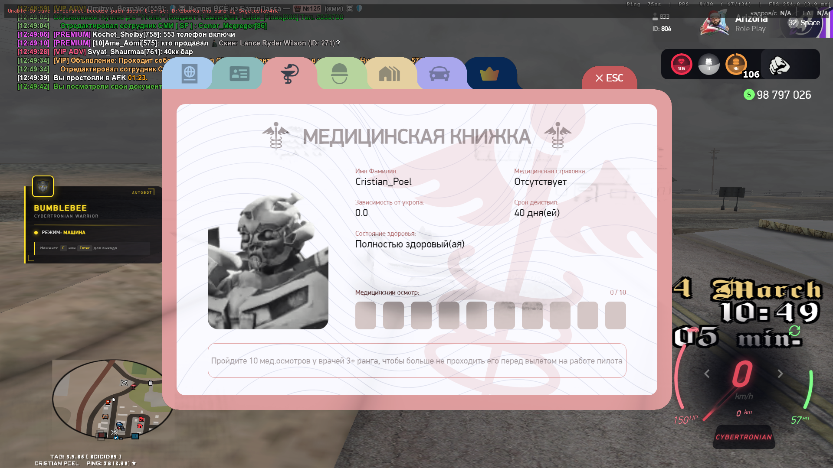Click the health heart indicator
The width and height of the screenshot is (833, 468).
tap(681, 64)
